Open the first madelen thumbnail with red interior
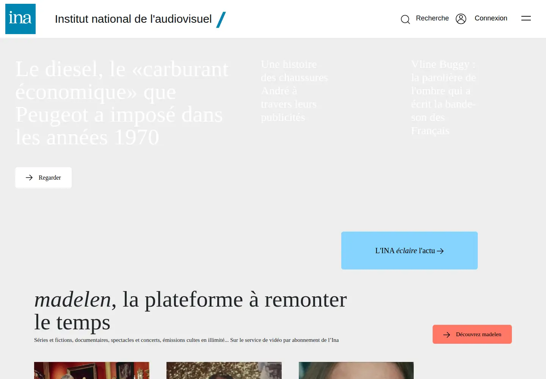 point(92,370)
